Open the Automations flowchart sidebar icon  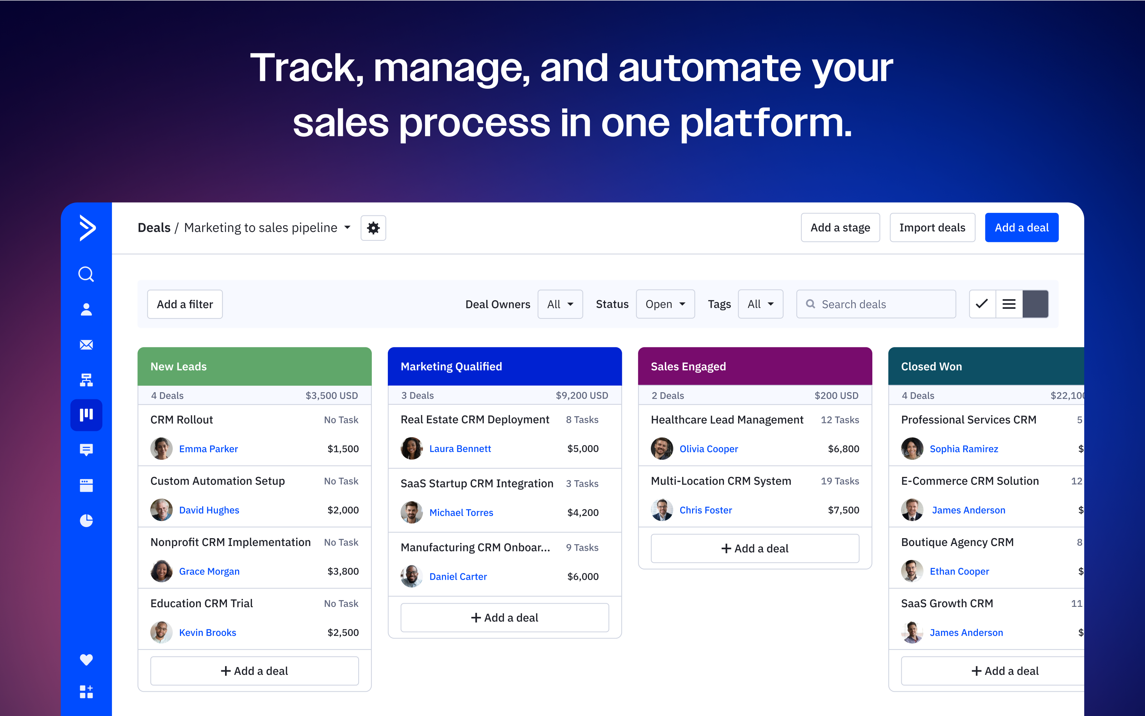pos(86,380)
